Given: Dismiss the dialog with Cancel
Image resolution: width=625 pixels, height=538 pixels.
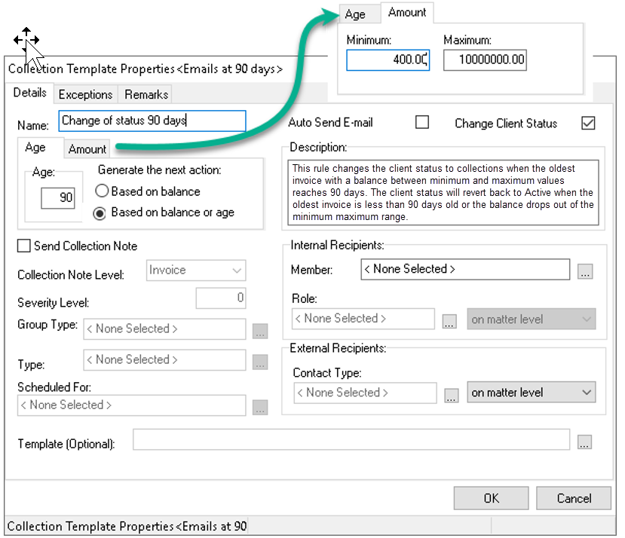Looking at the screenshot, I should click(x=574, y=498).
